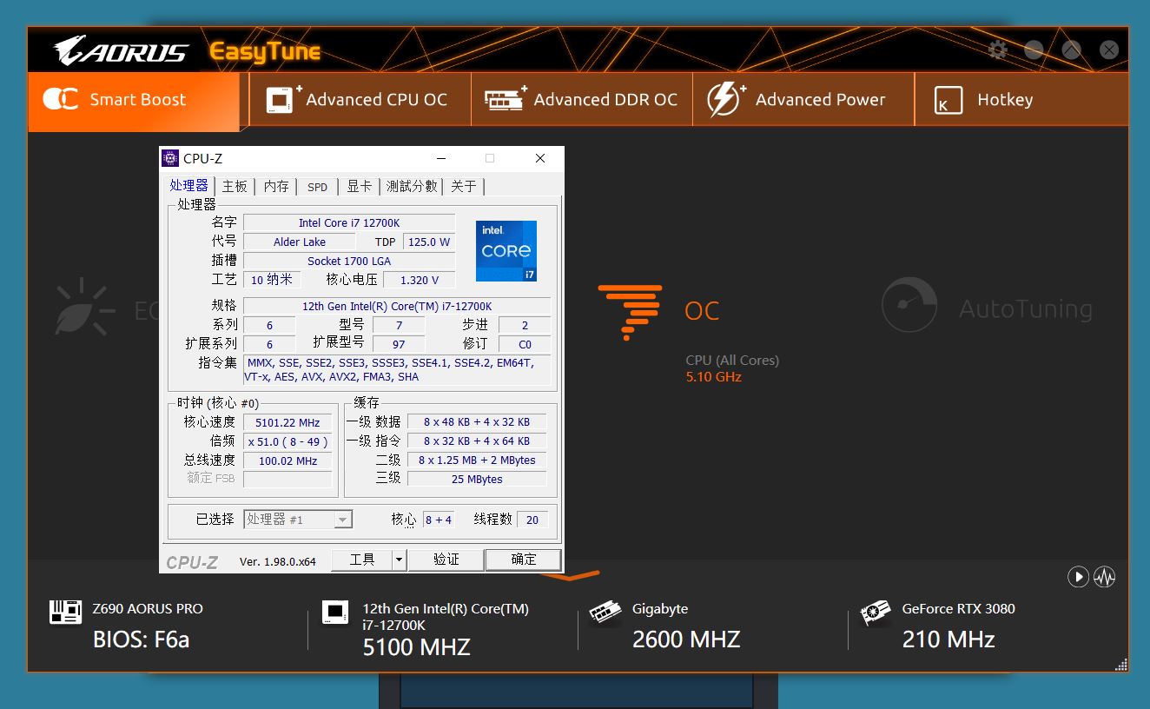
Task: Click the graphics card icon beside GeForce RTX 3080
Action: click(875, 613)
